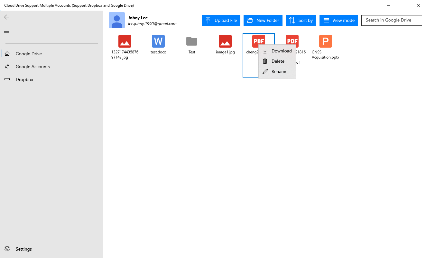This screenshot has width=426, height=258.
Task: Click the test.docx file name
Action: (158, 52)
